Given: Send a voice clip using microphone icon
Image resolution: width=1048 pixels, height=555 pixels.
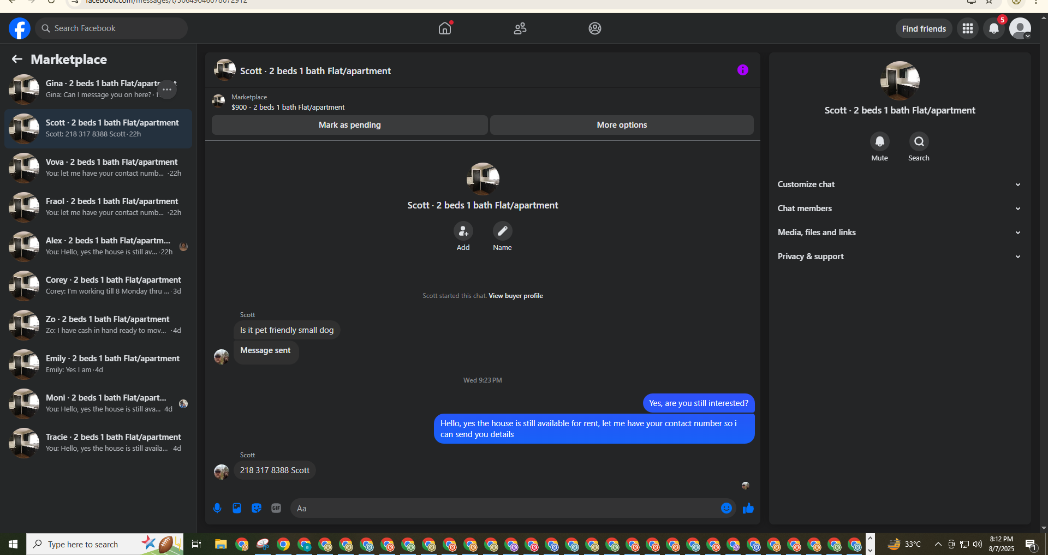Looking at the screenshot, I should click(x=217, y=508).
